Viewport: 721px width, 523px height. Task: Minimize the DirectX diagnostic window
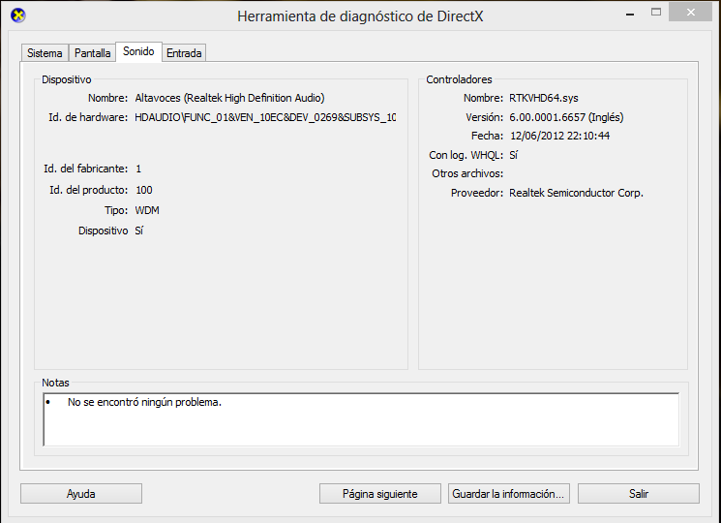630,14
